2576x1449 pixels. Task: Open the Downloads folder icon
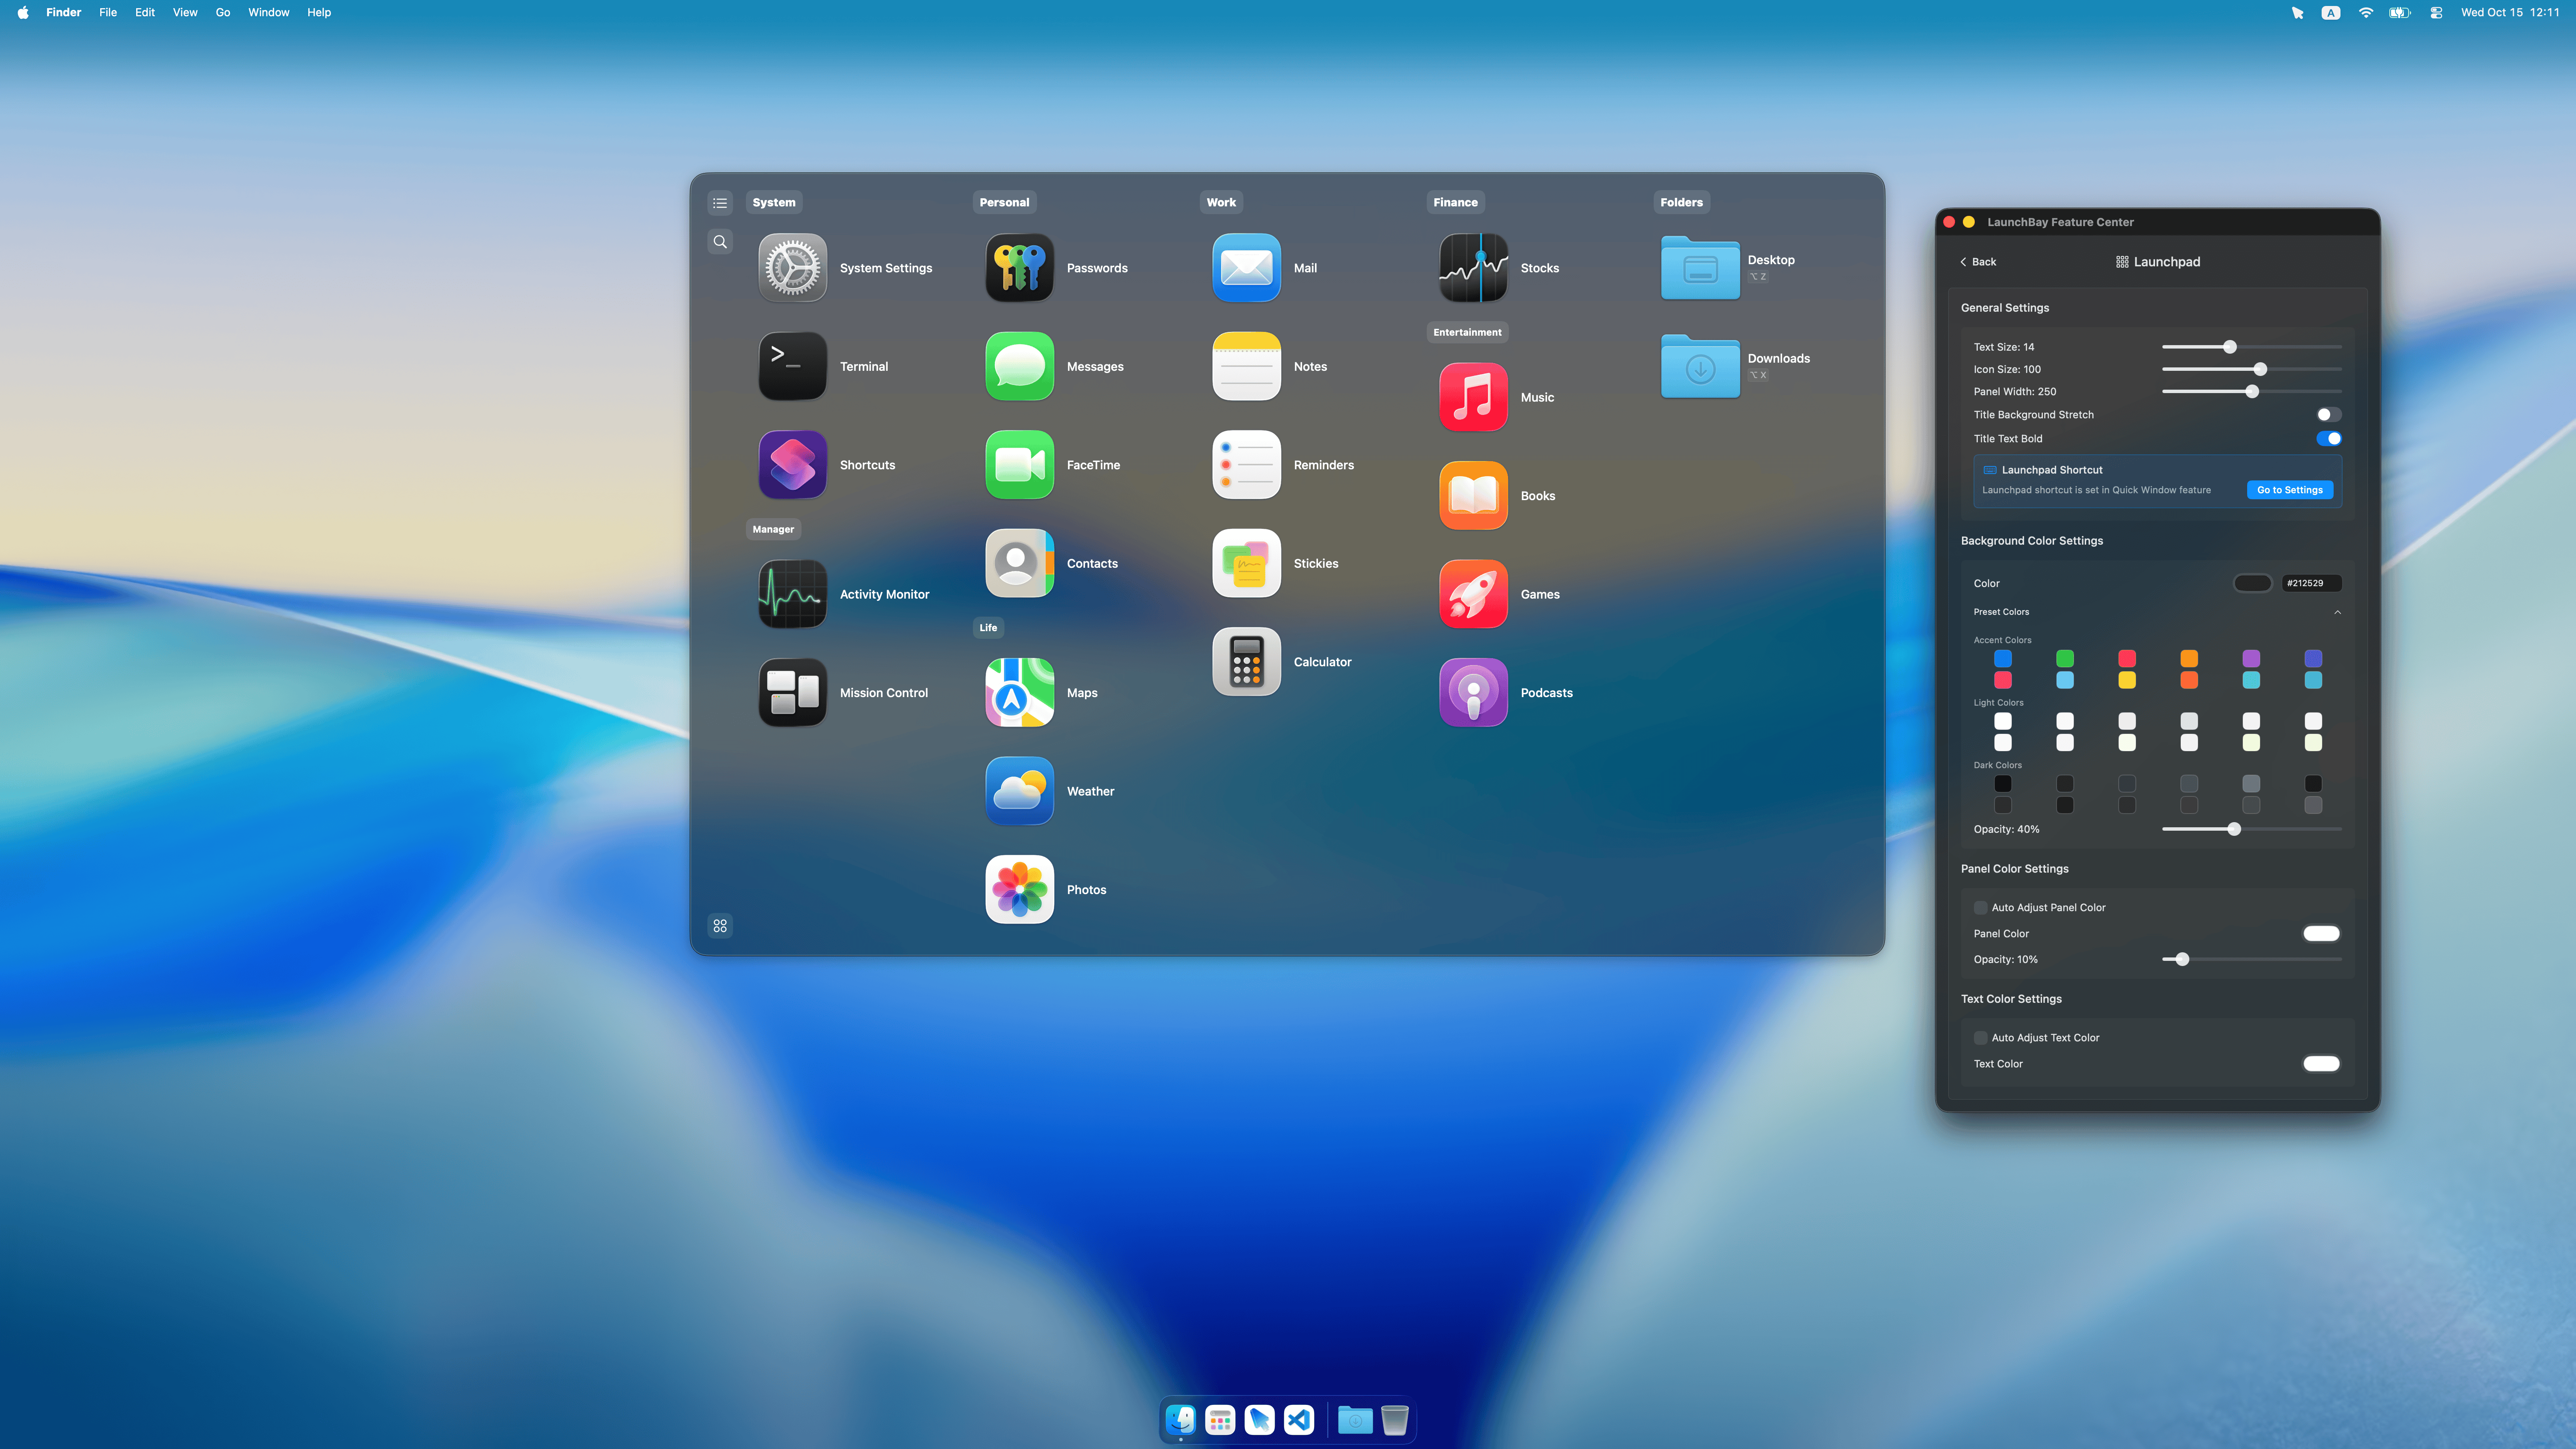1700,366
